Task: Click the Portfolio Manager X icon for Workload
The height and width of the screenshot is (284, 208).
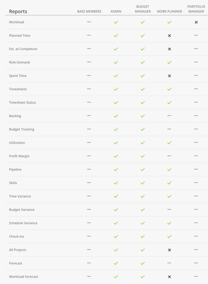Action: tap(196, 22)
